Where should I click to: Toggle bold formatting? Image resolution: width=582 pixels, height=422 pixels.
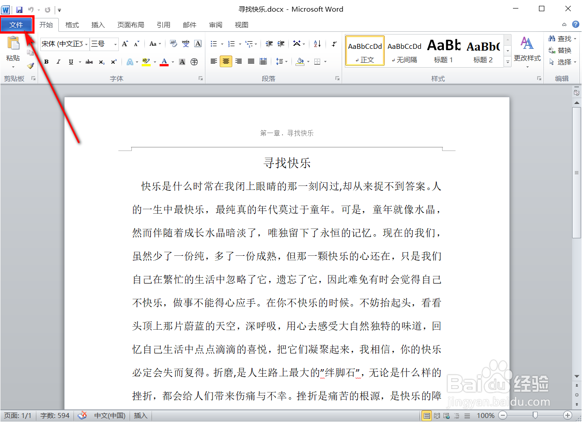(46, 61)
